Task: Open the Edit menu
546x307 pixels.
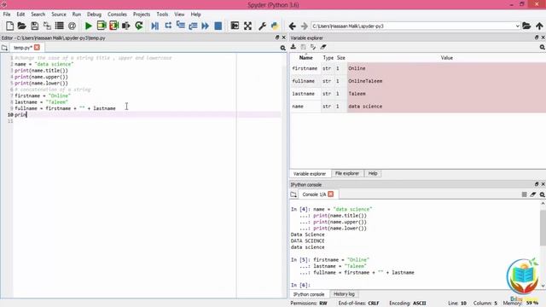Action: pos(20,14)
